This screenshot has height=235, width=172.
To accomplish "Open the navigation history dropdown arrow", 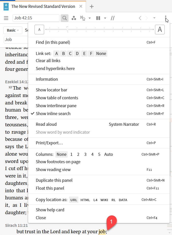I will [154, 18].
